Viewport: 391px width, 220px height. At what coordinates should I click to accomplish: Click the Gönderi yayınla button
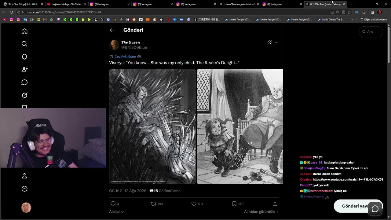(x=358, y=206)
